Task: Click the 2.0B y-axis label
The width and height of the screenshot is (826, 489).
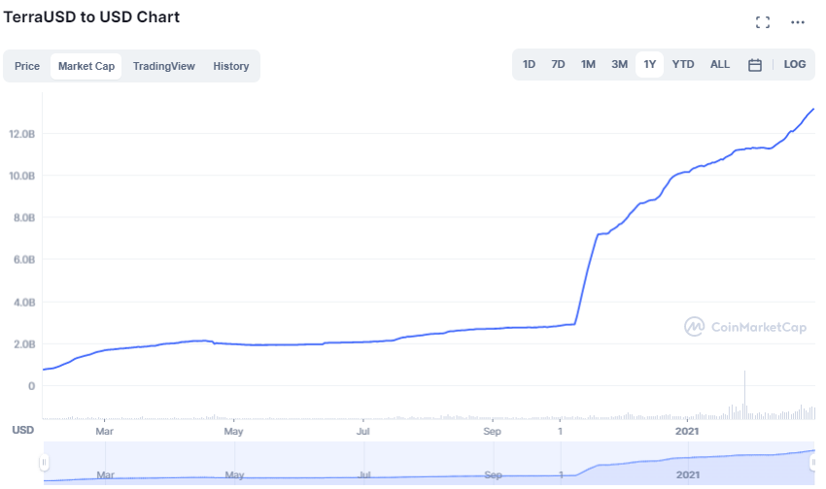Action: (23, 344)
